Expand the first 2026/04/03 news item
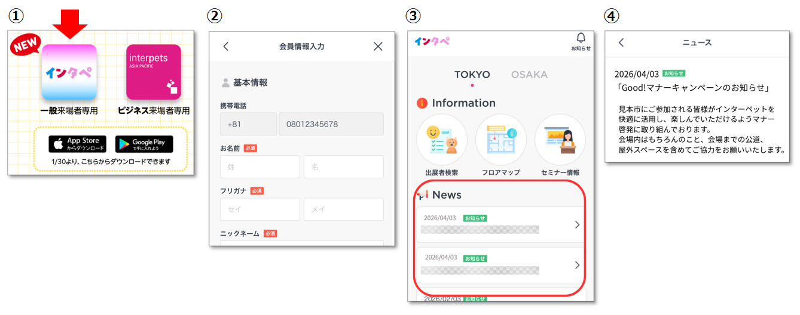This screenshot has width=800, height=315. (499, 225)
